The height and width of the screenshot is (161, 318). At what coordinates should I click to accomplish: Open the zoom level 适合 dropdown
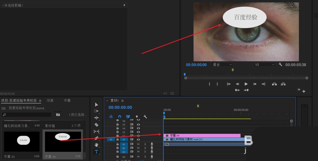point(222,65)
